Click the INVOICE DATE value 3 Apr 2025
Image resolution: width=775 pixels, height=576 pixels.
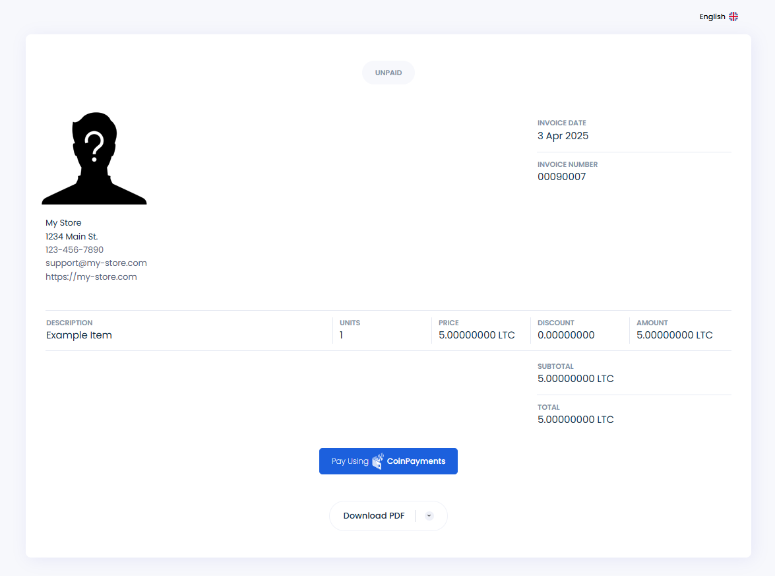pyautogui.click(x=563, y=135)
